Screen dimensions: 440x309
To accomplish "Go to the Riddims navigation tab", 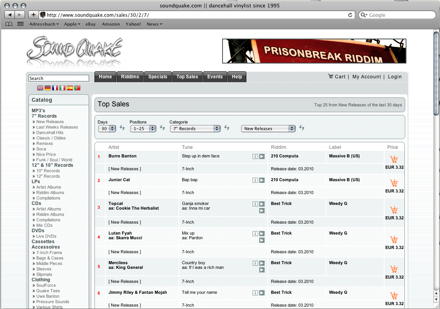I will click(130, 77).
